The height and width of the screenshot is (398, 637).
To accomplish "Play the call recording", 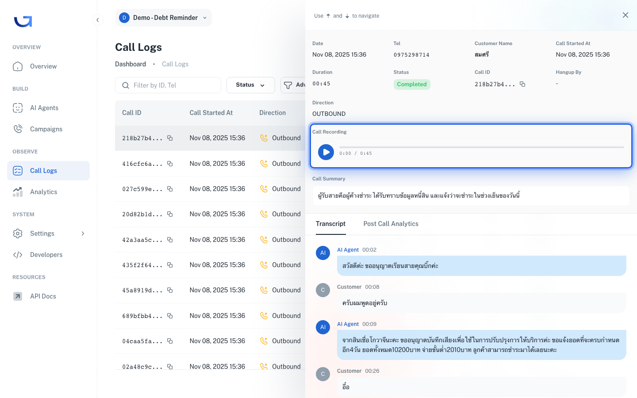I will pyautogui.click(x=326, y=152).
